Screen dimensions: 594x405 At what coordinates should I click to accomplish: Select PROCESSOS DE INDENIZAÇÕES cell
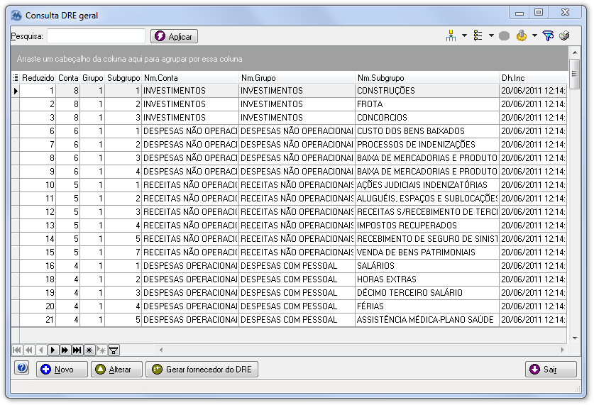tap(427, 145)
